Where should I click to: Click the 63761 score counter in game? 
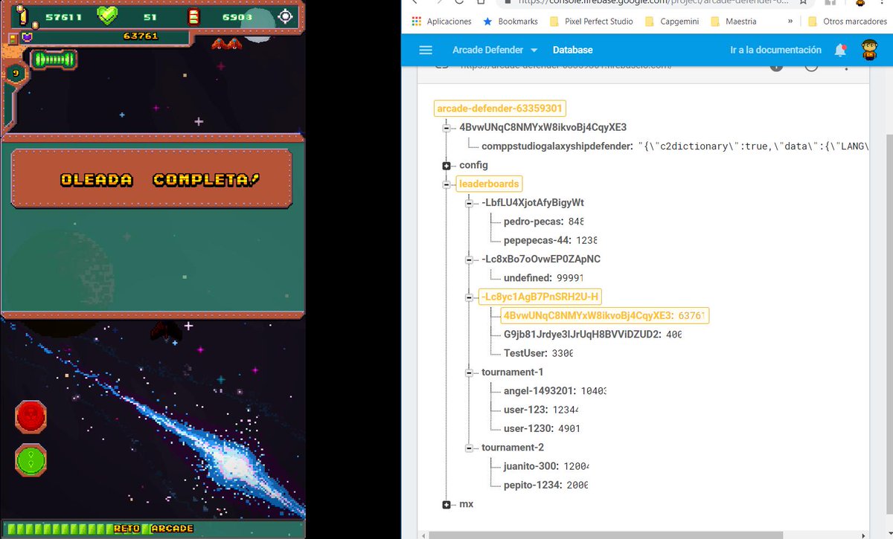[x=141, y=36]
